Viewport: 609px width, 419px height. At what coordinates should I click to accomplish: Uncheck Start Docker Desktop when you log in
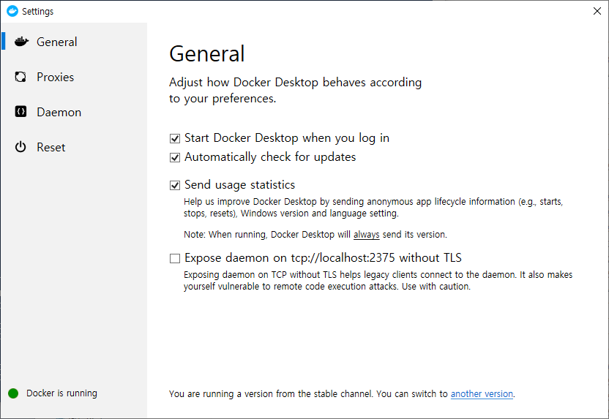(175, 138)
